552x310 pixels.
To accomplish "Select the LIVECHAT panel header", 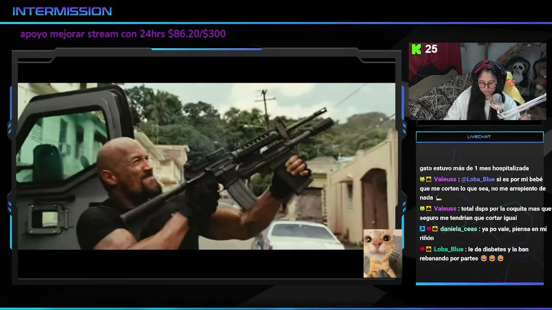I will click(480, 137).
